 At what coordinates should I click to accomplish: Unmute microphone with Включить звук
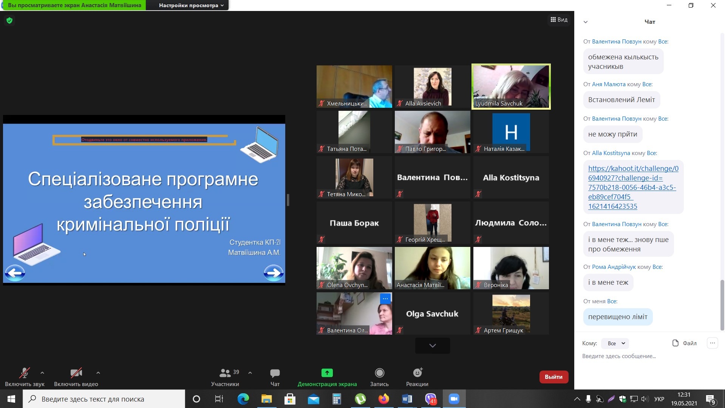(x=25, y=373)
